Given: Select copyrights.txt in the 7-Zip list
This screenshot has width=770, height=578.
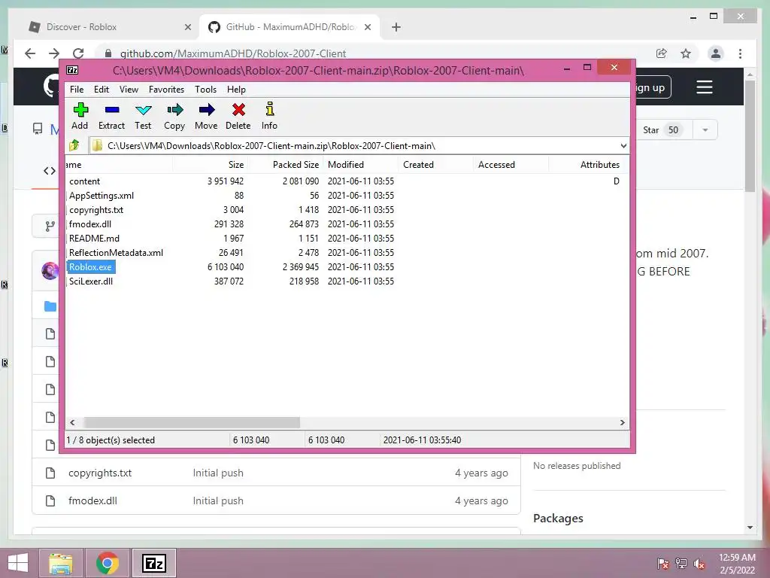Looking at the screenshot, I should click(96, 210).
